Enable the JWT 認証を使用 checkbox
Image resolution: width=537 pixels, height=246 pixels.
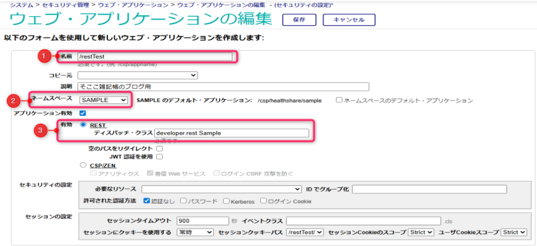point(159,156)
